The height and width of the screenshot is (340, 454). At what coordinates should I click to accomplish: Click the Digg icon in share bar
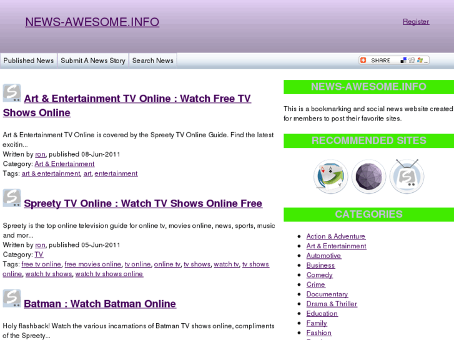click(412, 60)
